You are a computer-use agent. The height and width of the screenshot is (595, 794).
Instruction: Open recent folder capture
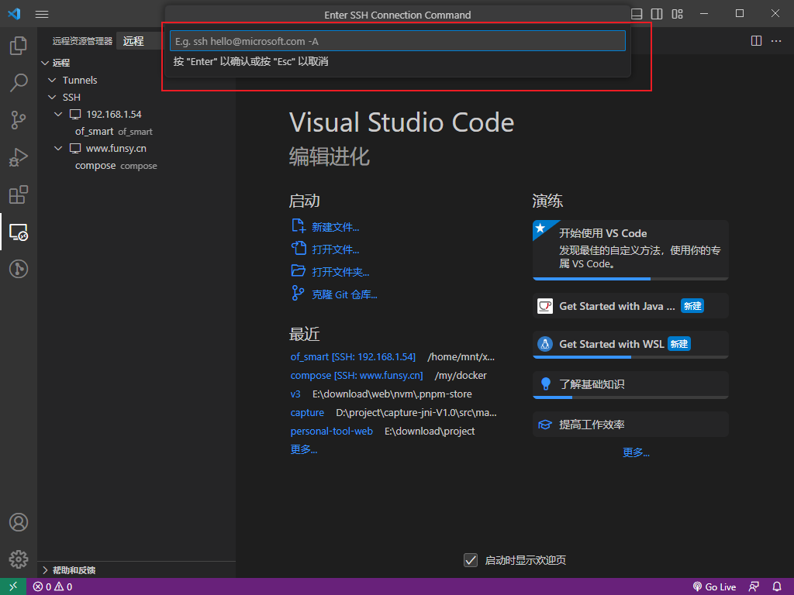click(x=307, y=413)
